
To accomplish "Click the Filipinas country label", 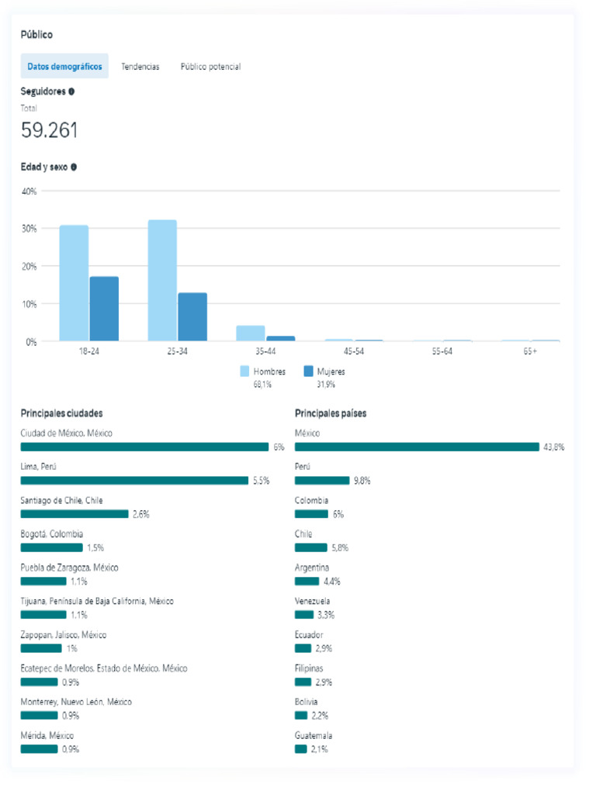I will 309,668.
